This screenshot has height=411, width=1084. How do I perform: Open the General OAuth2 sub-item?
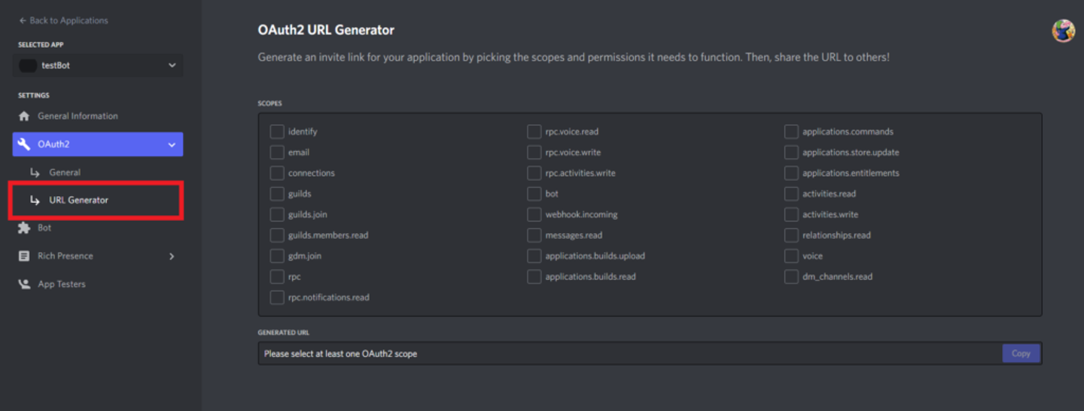[x=65, y=173]
